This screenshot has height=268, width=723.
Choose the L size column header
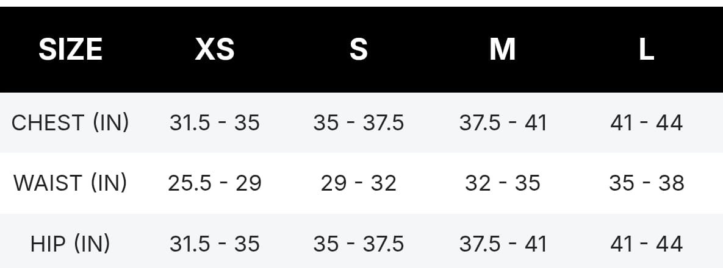point(647,49)
